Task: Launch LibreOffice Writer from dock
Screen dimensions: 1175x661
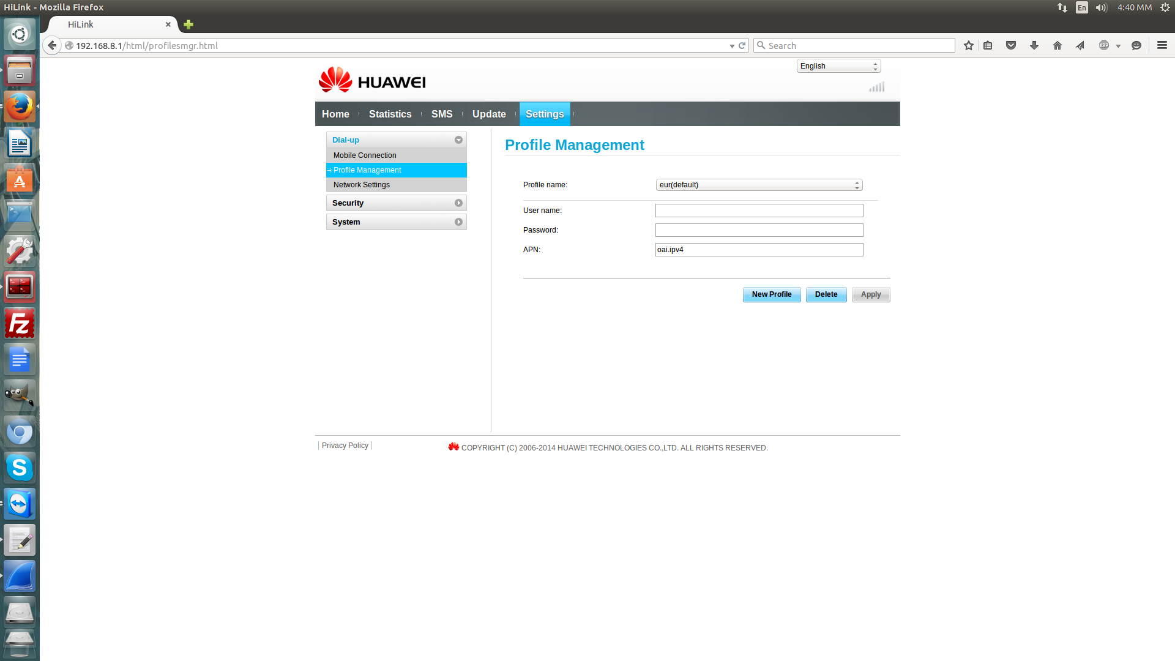Action: tap(20, 143)
